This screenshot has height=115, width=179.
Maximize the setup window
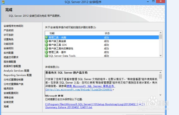click(x=153, y=1)
